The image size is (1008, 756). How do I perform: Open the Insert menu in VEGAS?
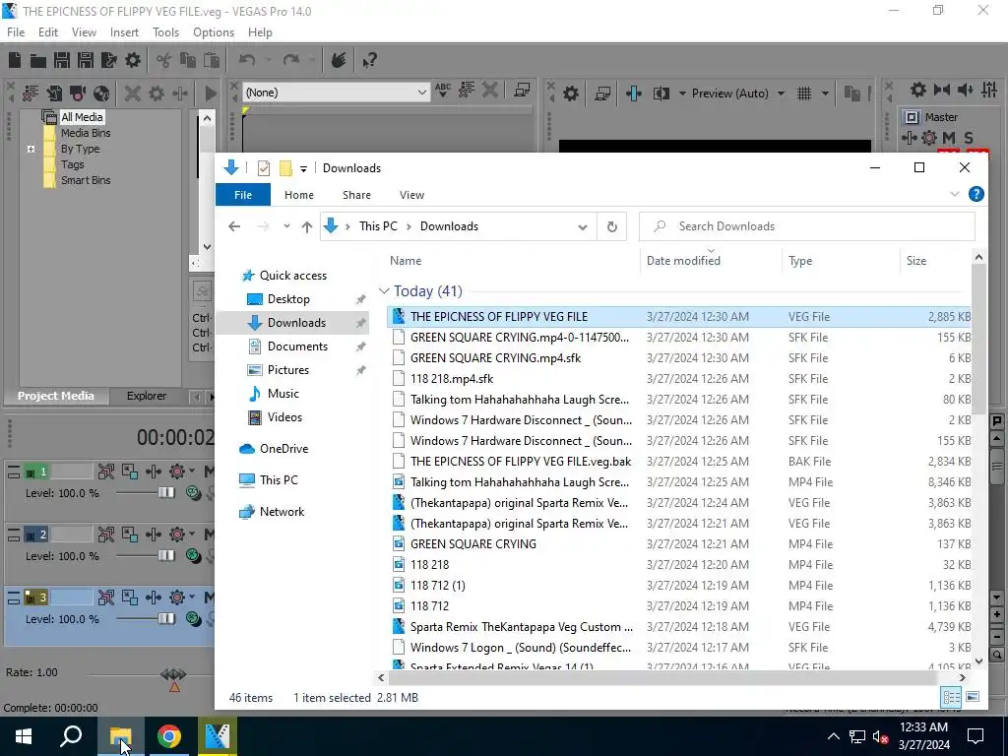click(x=124, y=32)
